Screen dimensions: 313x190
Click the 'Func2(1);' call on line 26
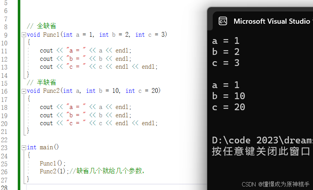coord(54,171)
